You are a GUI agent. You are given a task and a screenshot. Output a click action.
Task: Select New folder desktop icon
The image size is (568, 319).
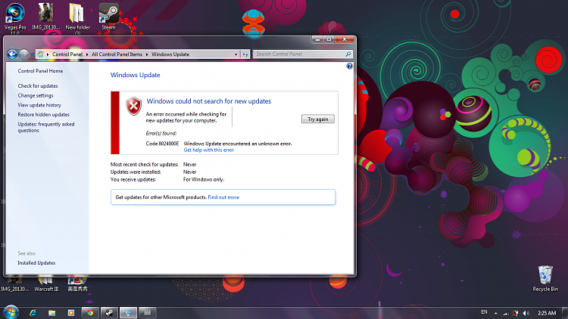click(77, 19)
